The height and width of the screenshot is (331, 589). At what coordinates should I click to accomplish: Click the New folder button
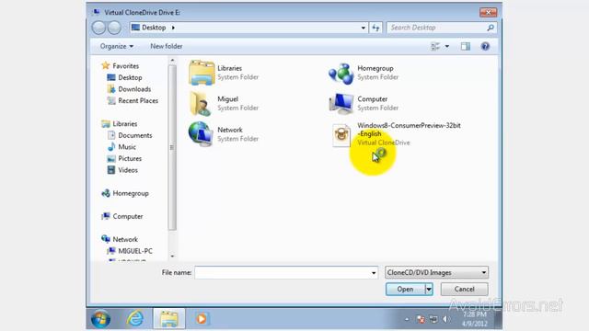[x=167, y=46]
